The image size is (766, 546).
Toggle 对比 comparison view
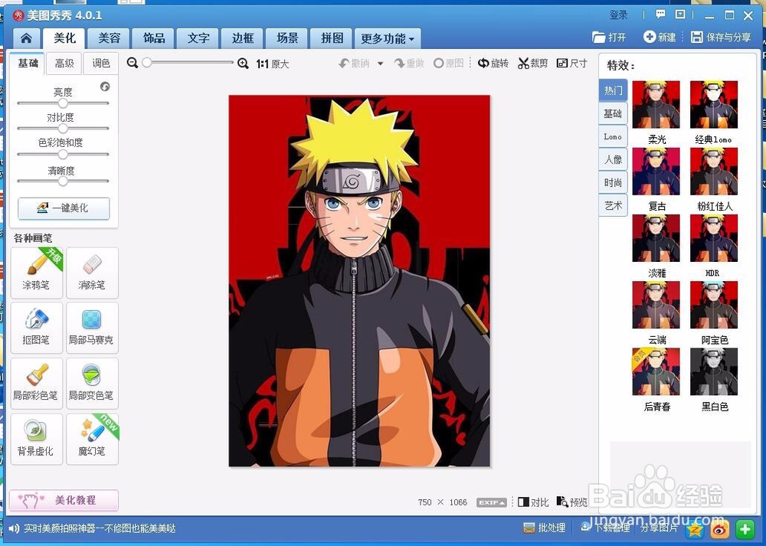click(533, 502)
